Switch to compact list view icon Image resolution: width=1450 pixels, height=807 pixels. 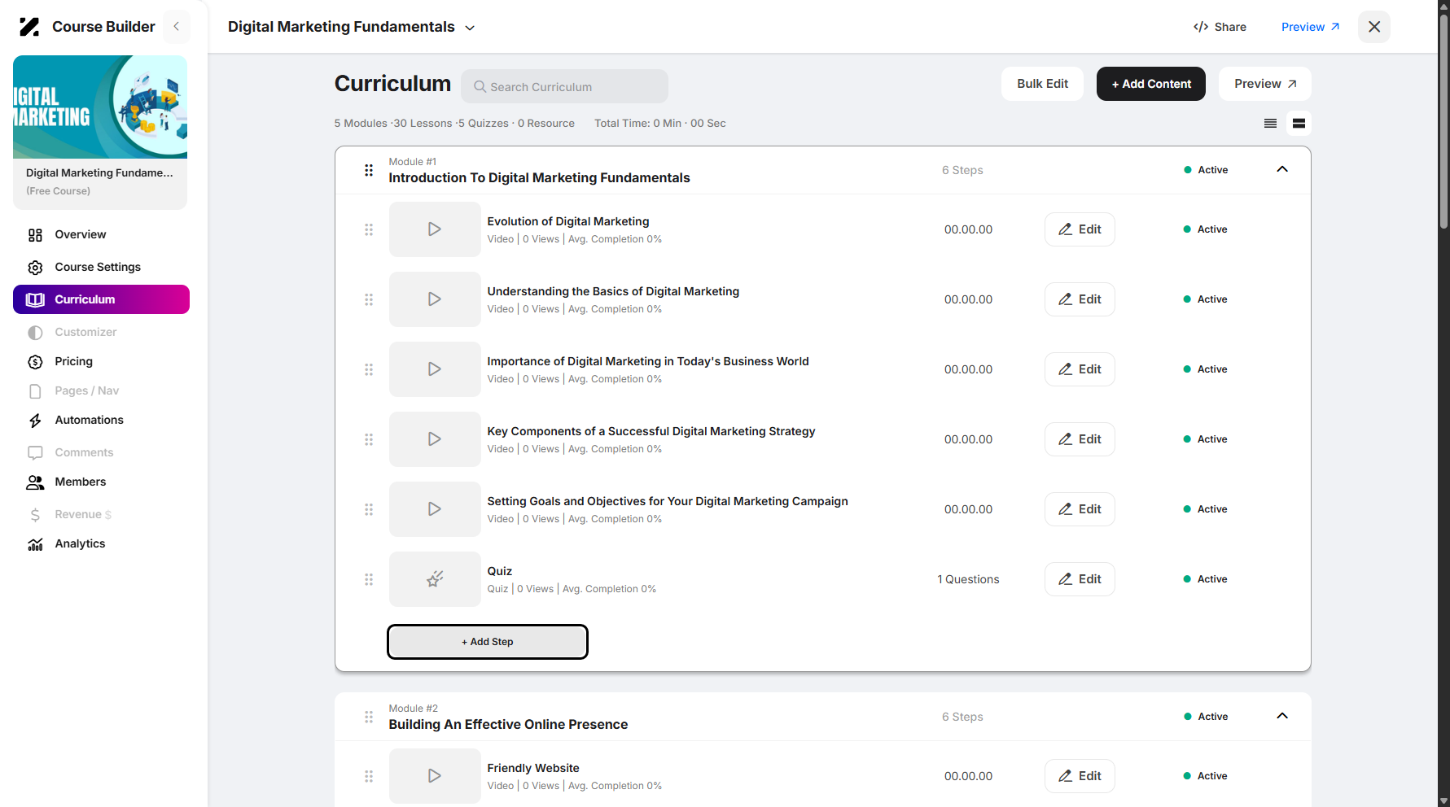pyautogui.click(x=1270, y=124)
